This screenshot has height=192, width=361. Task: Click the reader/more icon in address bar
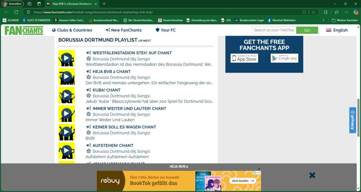pos(304,12)
